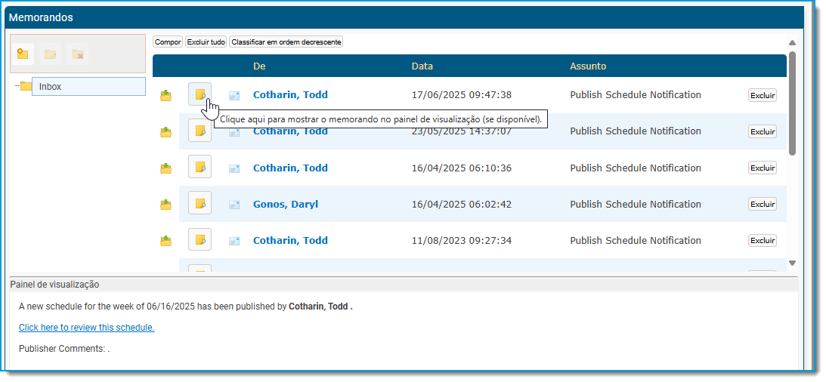This screenshot has width=826, height=382.
Task: Click the delete folder icon
Action: click(77, 54)
